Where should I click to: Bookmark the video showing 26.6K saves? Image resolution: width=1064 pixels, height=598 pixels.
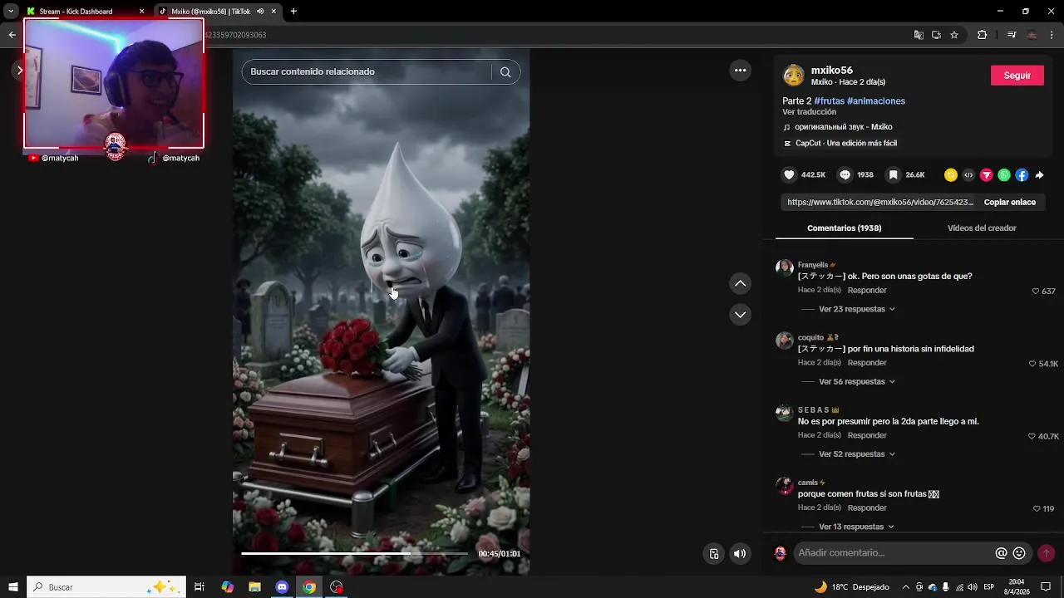coord(893,175)
